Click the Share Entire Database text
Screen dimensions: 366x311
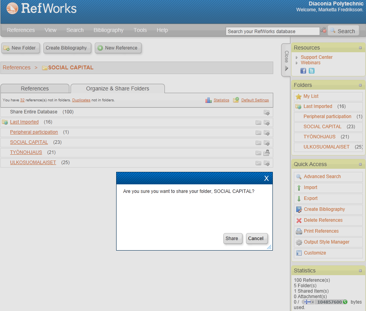(34, 112)
